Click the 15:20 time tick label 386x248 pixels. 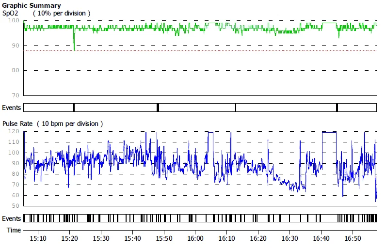(x=69, y=238)
